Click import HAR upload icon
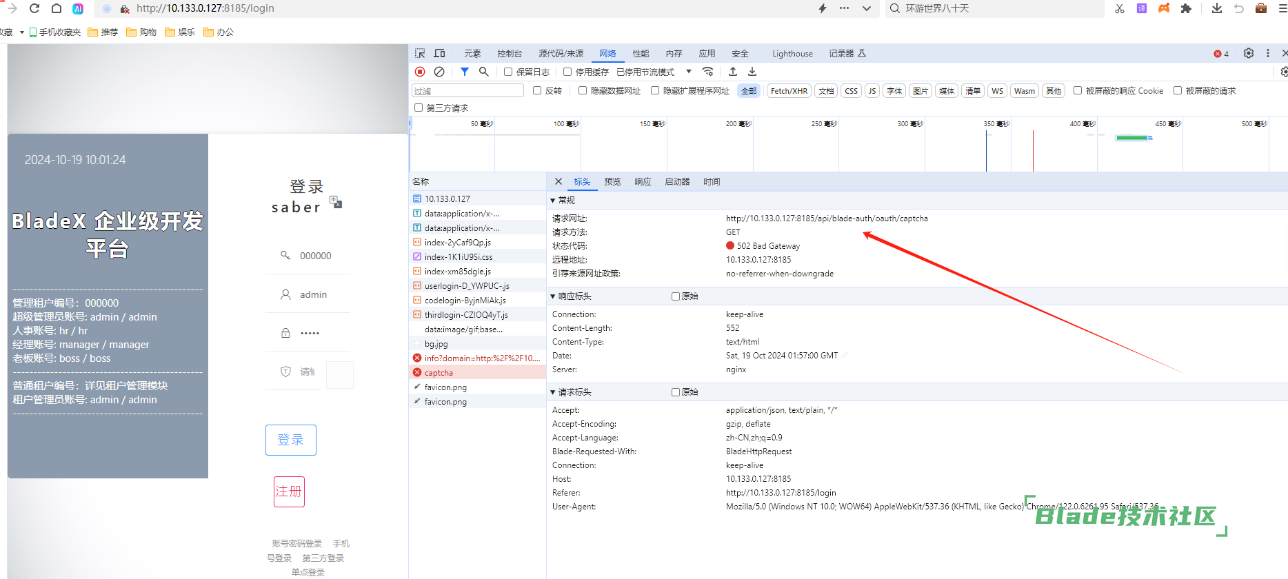1288x579 pixels. coord(733,72)
